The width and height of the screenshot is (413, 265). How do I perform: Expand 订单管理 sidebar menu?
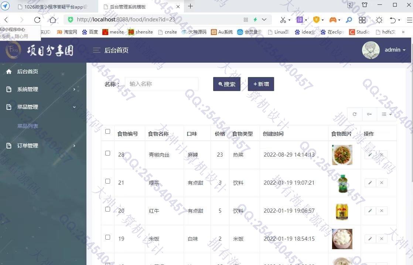(43, 146)
